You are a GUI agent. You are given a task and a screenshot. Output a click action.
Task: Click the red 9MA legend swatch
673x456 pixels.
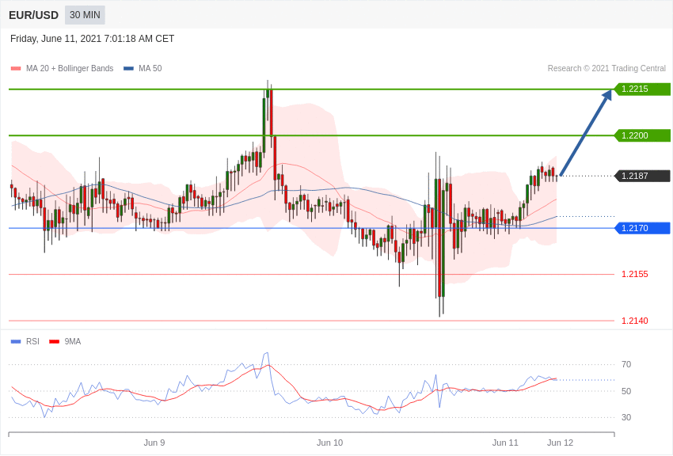click(x=55, y=342)
